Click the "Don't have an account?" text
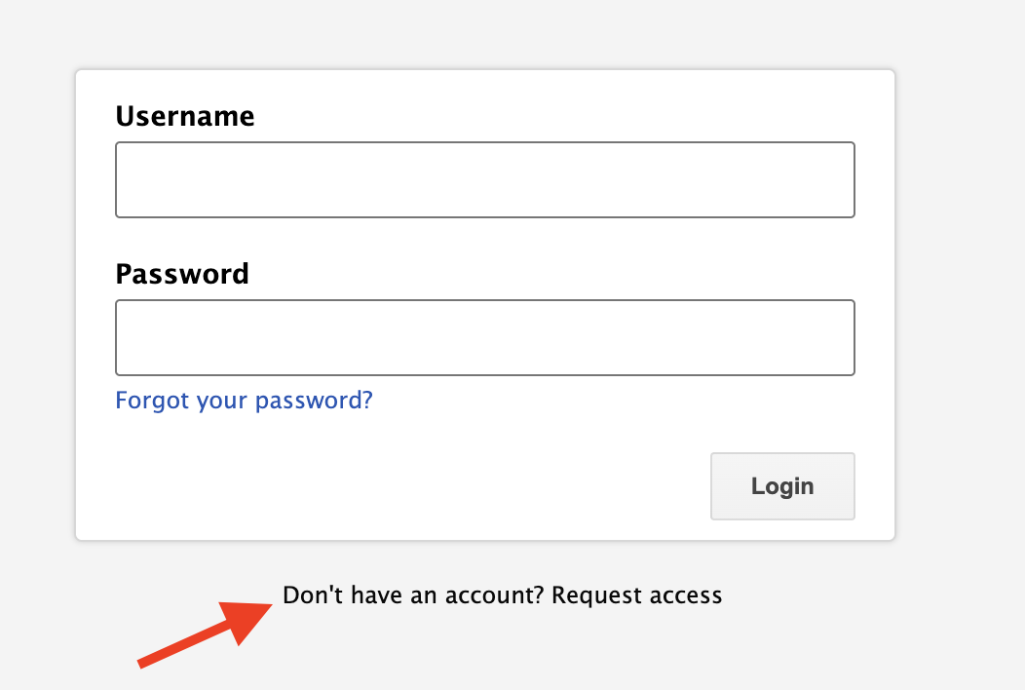1025x690 pixels. pyautogui.click(x=413, y=595)
